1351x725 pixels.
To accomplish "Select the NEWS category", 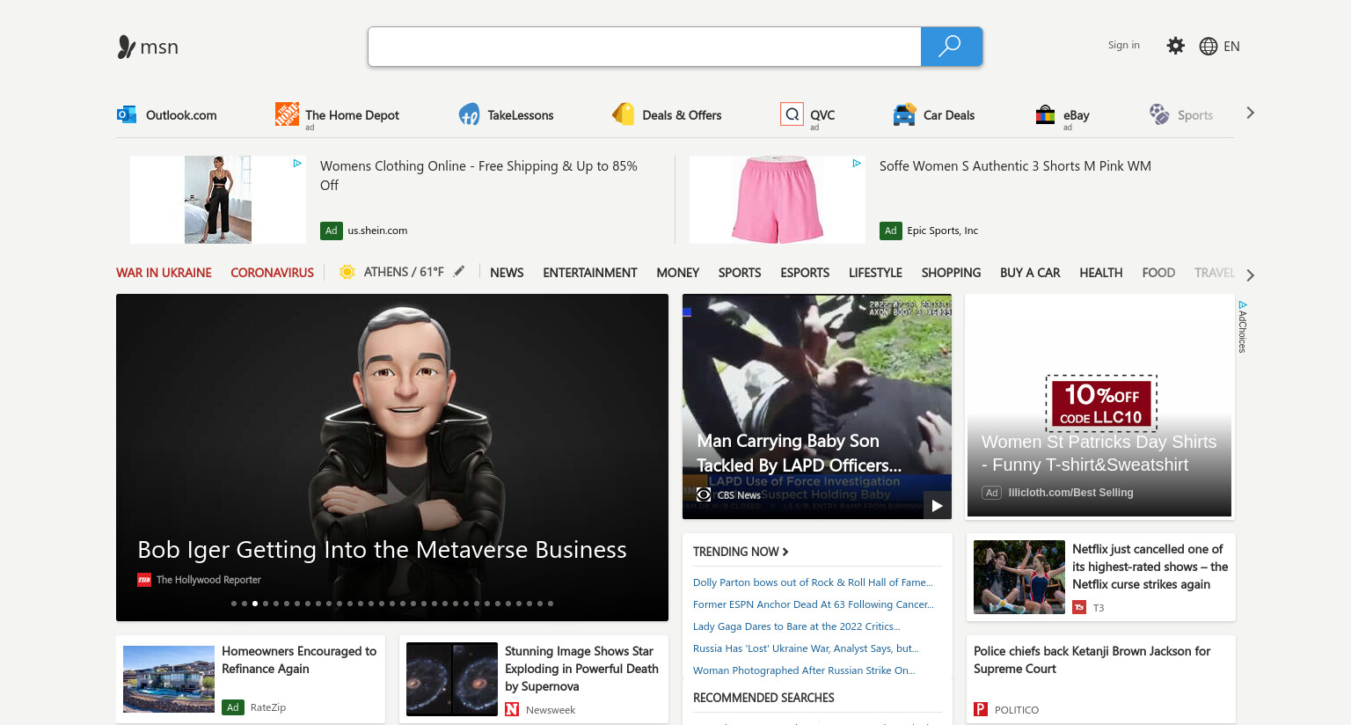I will 507,273.
